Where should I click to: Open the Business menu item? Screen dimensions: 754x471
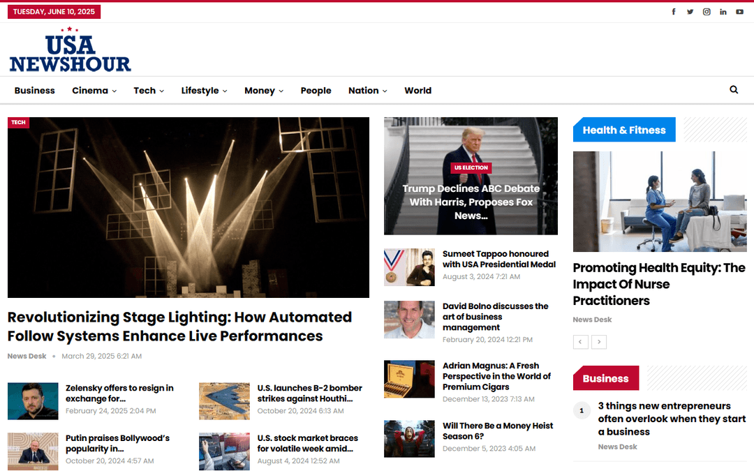[x=35, y=90]
